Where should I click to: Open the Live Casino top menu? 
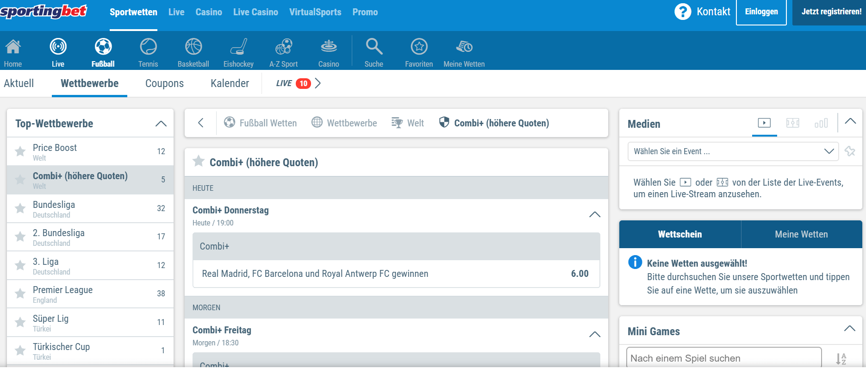click(x=255, y=12)
